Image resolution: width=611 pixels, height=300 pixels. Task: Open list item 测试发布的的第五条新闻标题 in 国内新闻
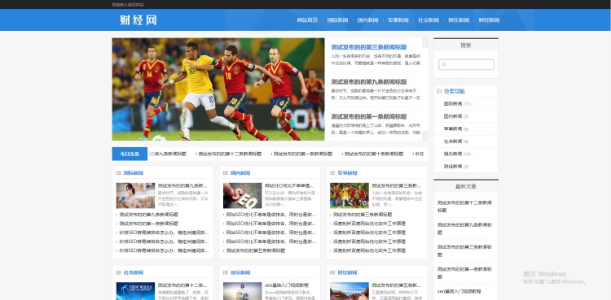(256, 251)
